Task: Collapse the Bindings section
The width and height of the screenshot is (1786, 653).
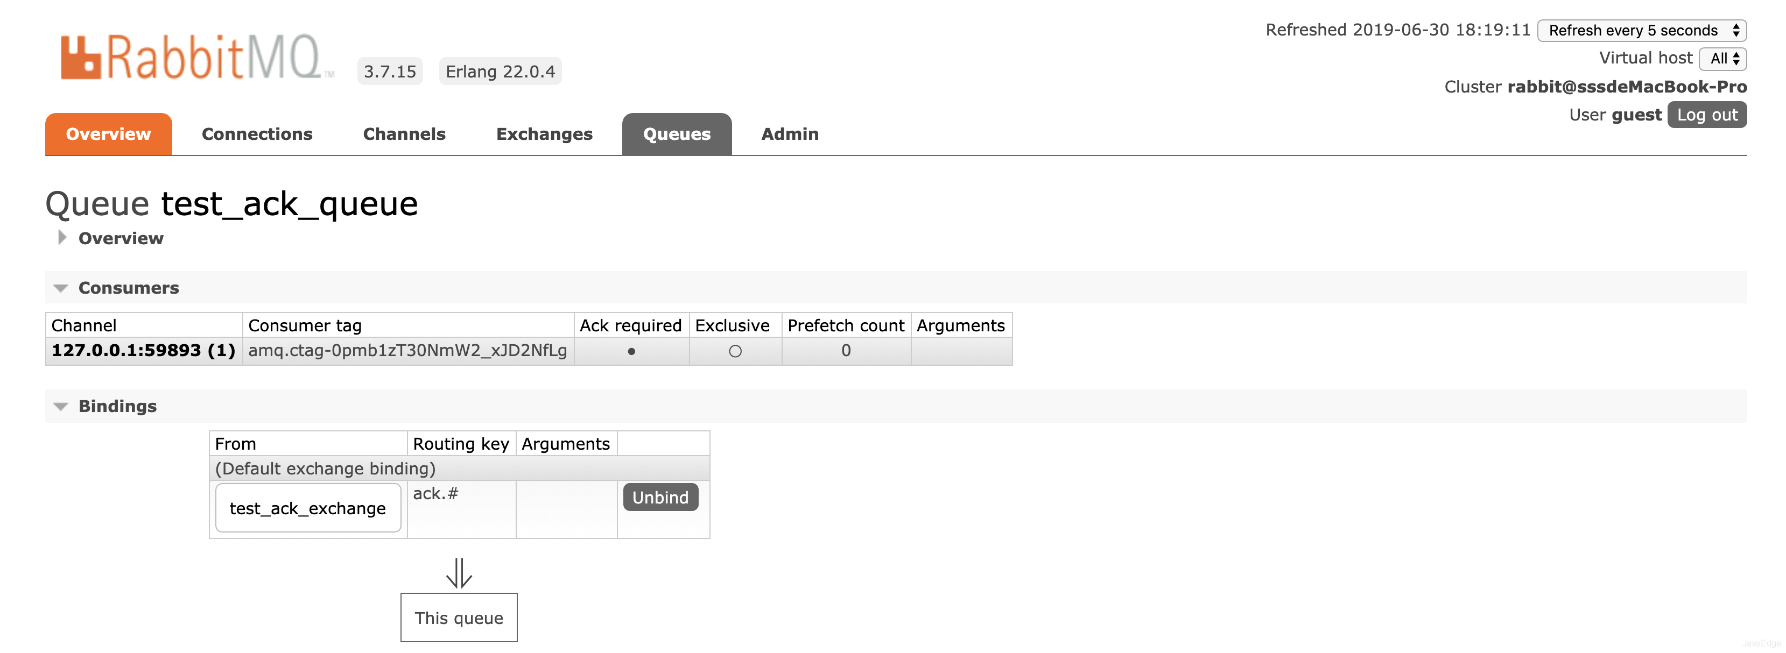Action: click(x=61, y=407)
